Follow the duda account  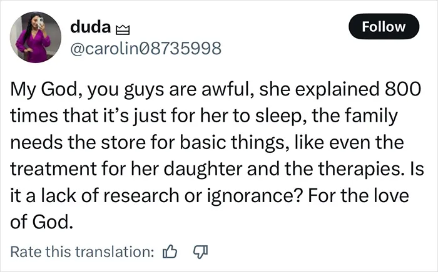384,26
